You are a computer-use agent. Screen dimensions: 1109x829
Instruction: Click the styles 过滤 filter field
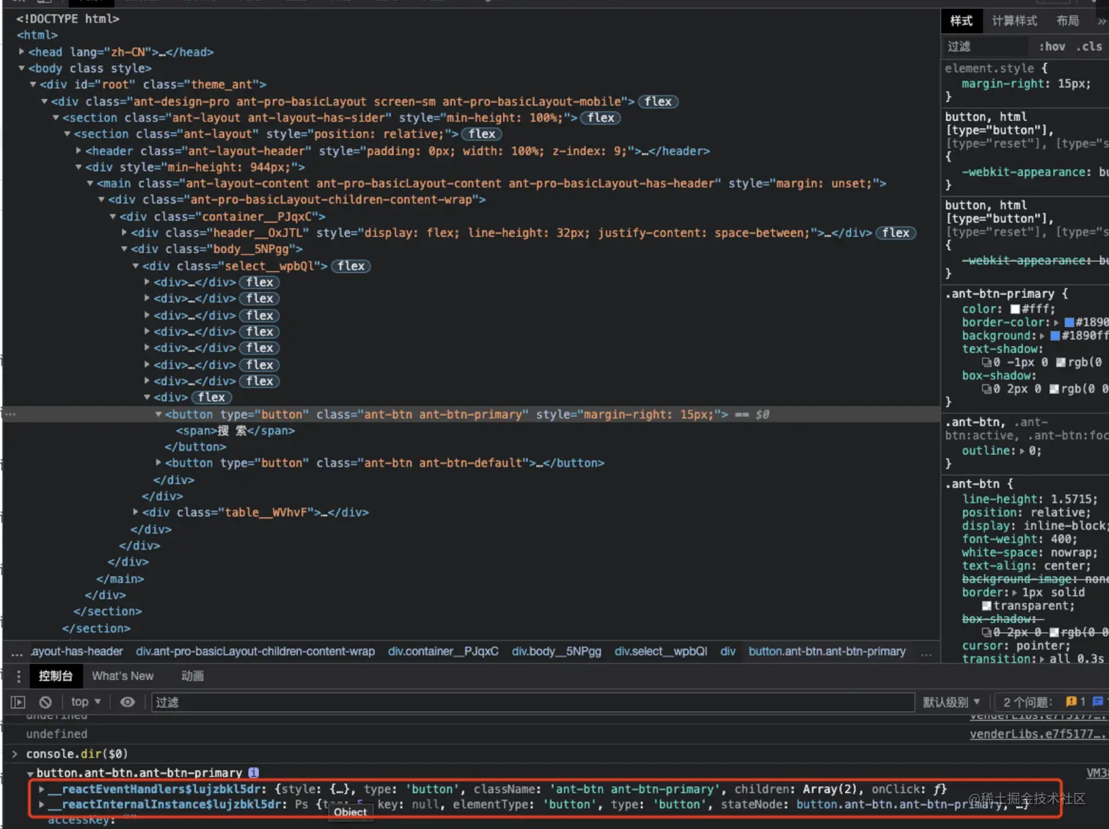coord(987,46)
